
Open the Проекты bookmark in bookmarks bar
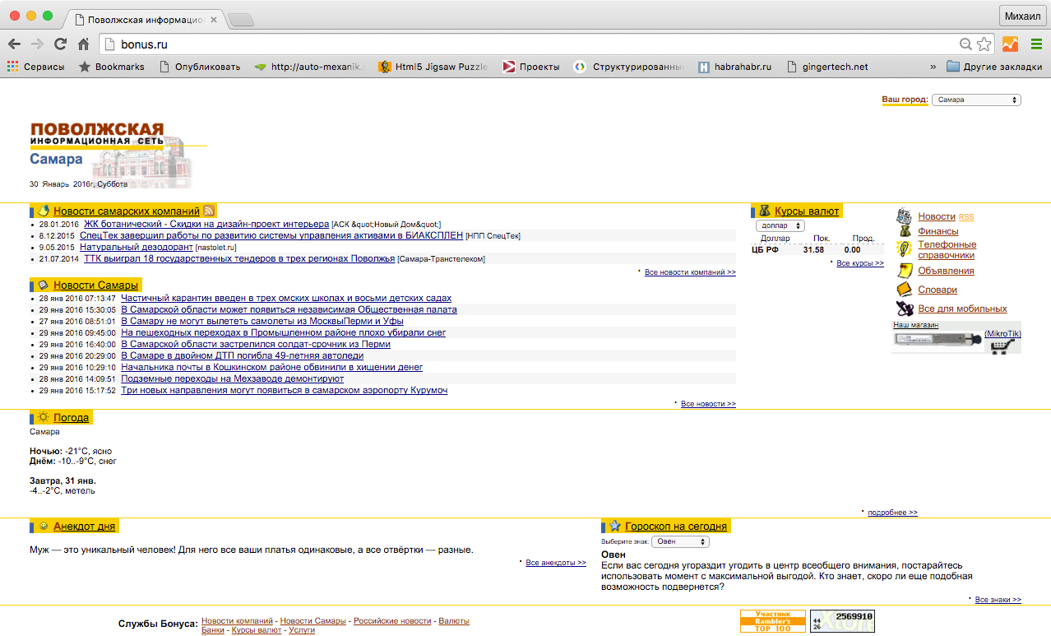531,67
